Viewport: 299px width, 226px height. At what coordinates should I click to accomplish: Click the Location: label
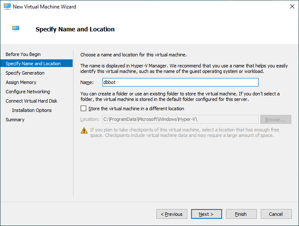pyautogui.click(x=90, y=120)
